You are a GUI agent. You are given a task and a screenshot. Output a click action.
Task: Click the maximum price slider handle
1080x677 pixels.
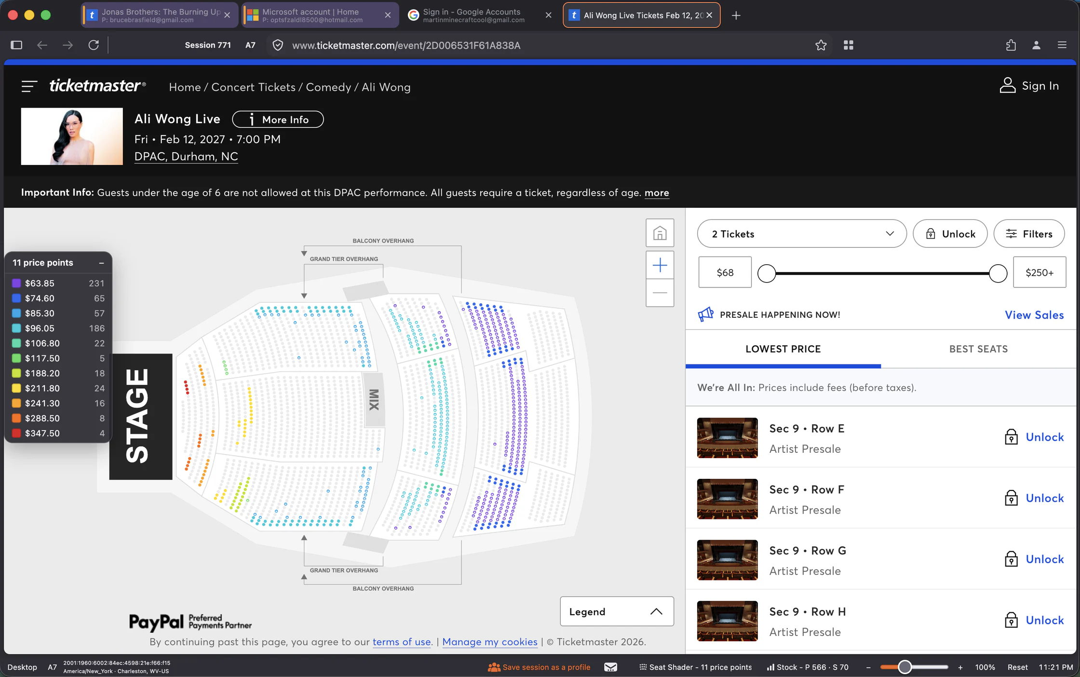998,273
